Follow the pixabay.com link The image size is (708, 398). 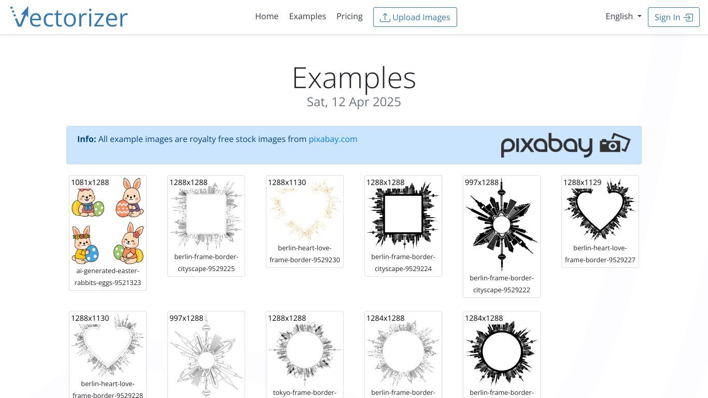[x=333, y=139]
